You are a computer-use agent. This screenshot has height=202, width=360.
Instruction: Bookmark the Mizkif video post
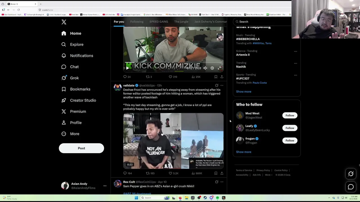pyautogui.click(x=216, y=77)
